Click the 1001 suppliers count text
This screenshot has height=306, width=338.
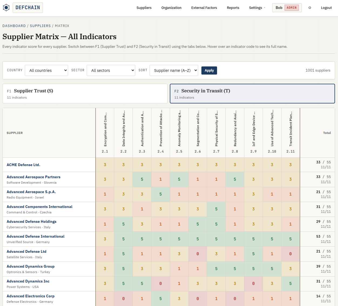coord(318,70)
